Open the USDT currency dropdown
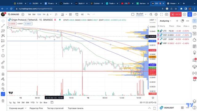The height and width of the screenshot is (111, 197). [x=153, y=20]
